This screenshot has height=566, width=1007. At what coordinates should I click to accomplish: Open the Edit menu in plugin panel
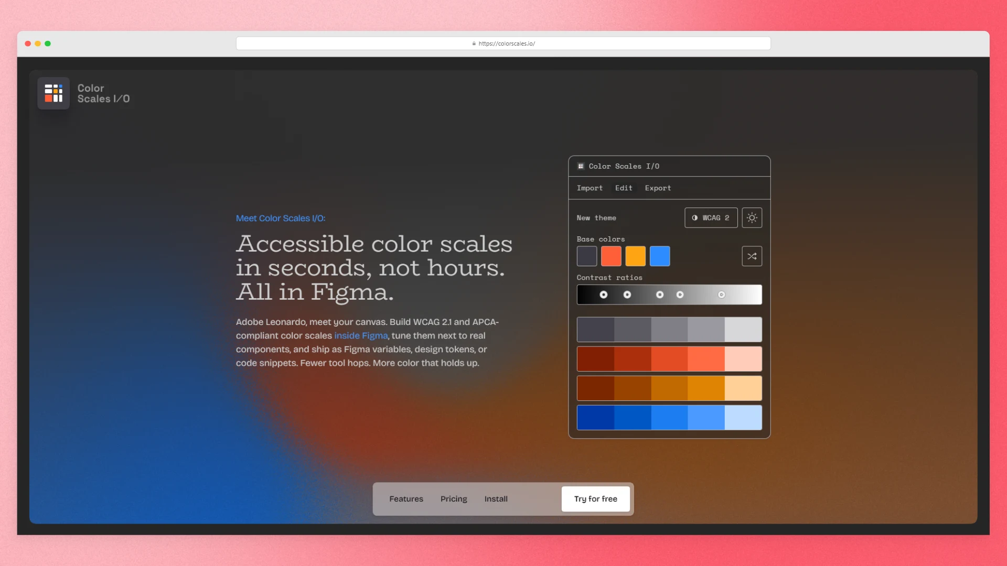(x=624, y=188)
